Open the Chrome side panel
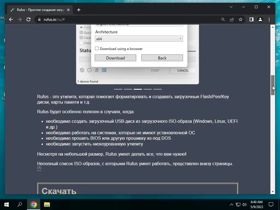 pyautogui.click(x=252, y=19)
